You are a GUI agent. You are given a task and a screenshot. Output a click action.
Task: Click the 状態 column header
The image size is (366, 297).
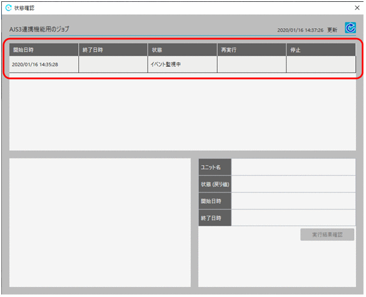(183, 49)
